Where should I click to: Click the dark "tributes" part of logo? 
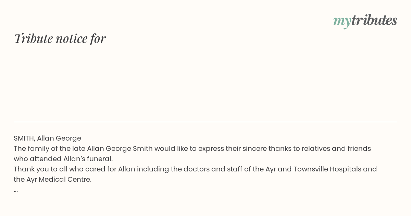[x=374, y=20]
